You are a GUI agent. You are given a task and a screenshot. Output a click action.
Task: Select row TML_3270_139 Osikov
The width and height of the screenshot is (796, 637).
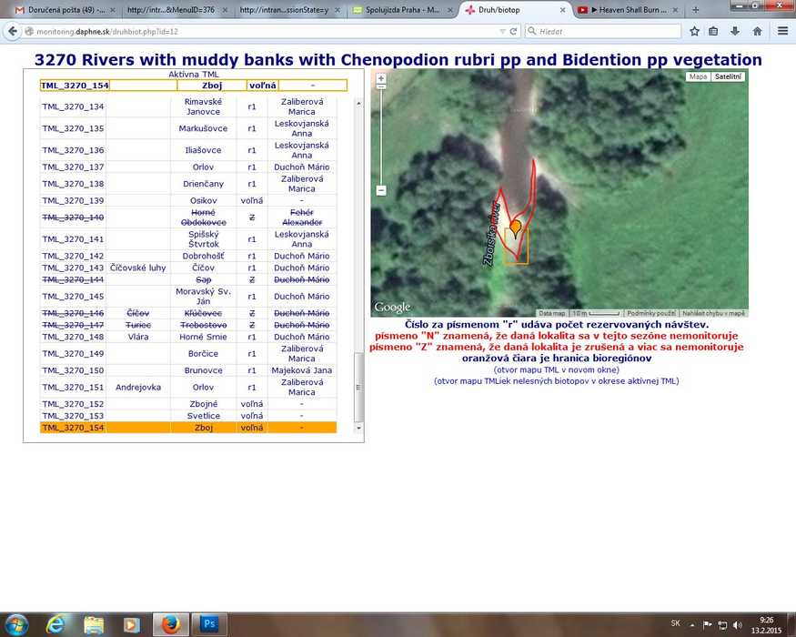click(x=187, y=200)
